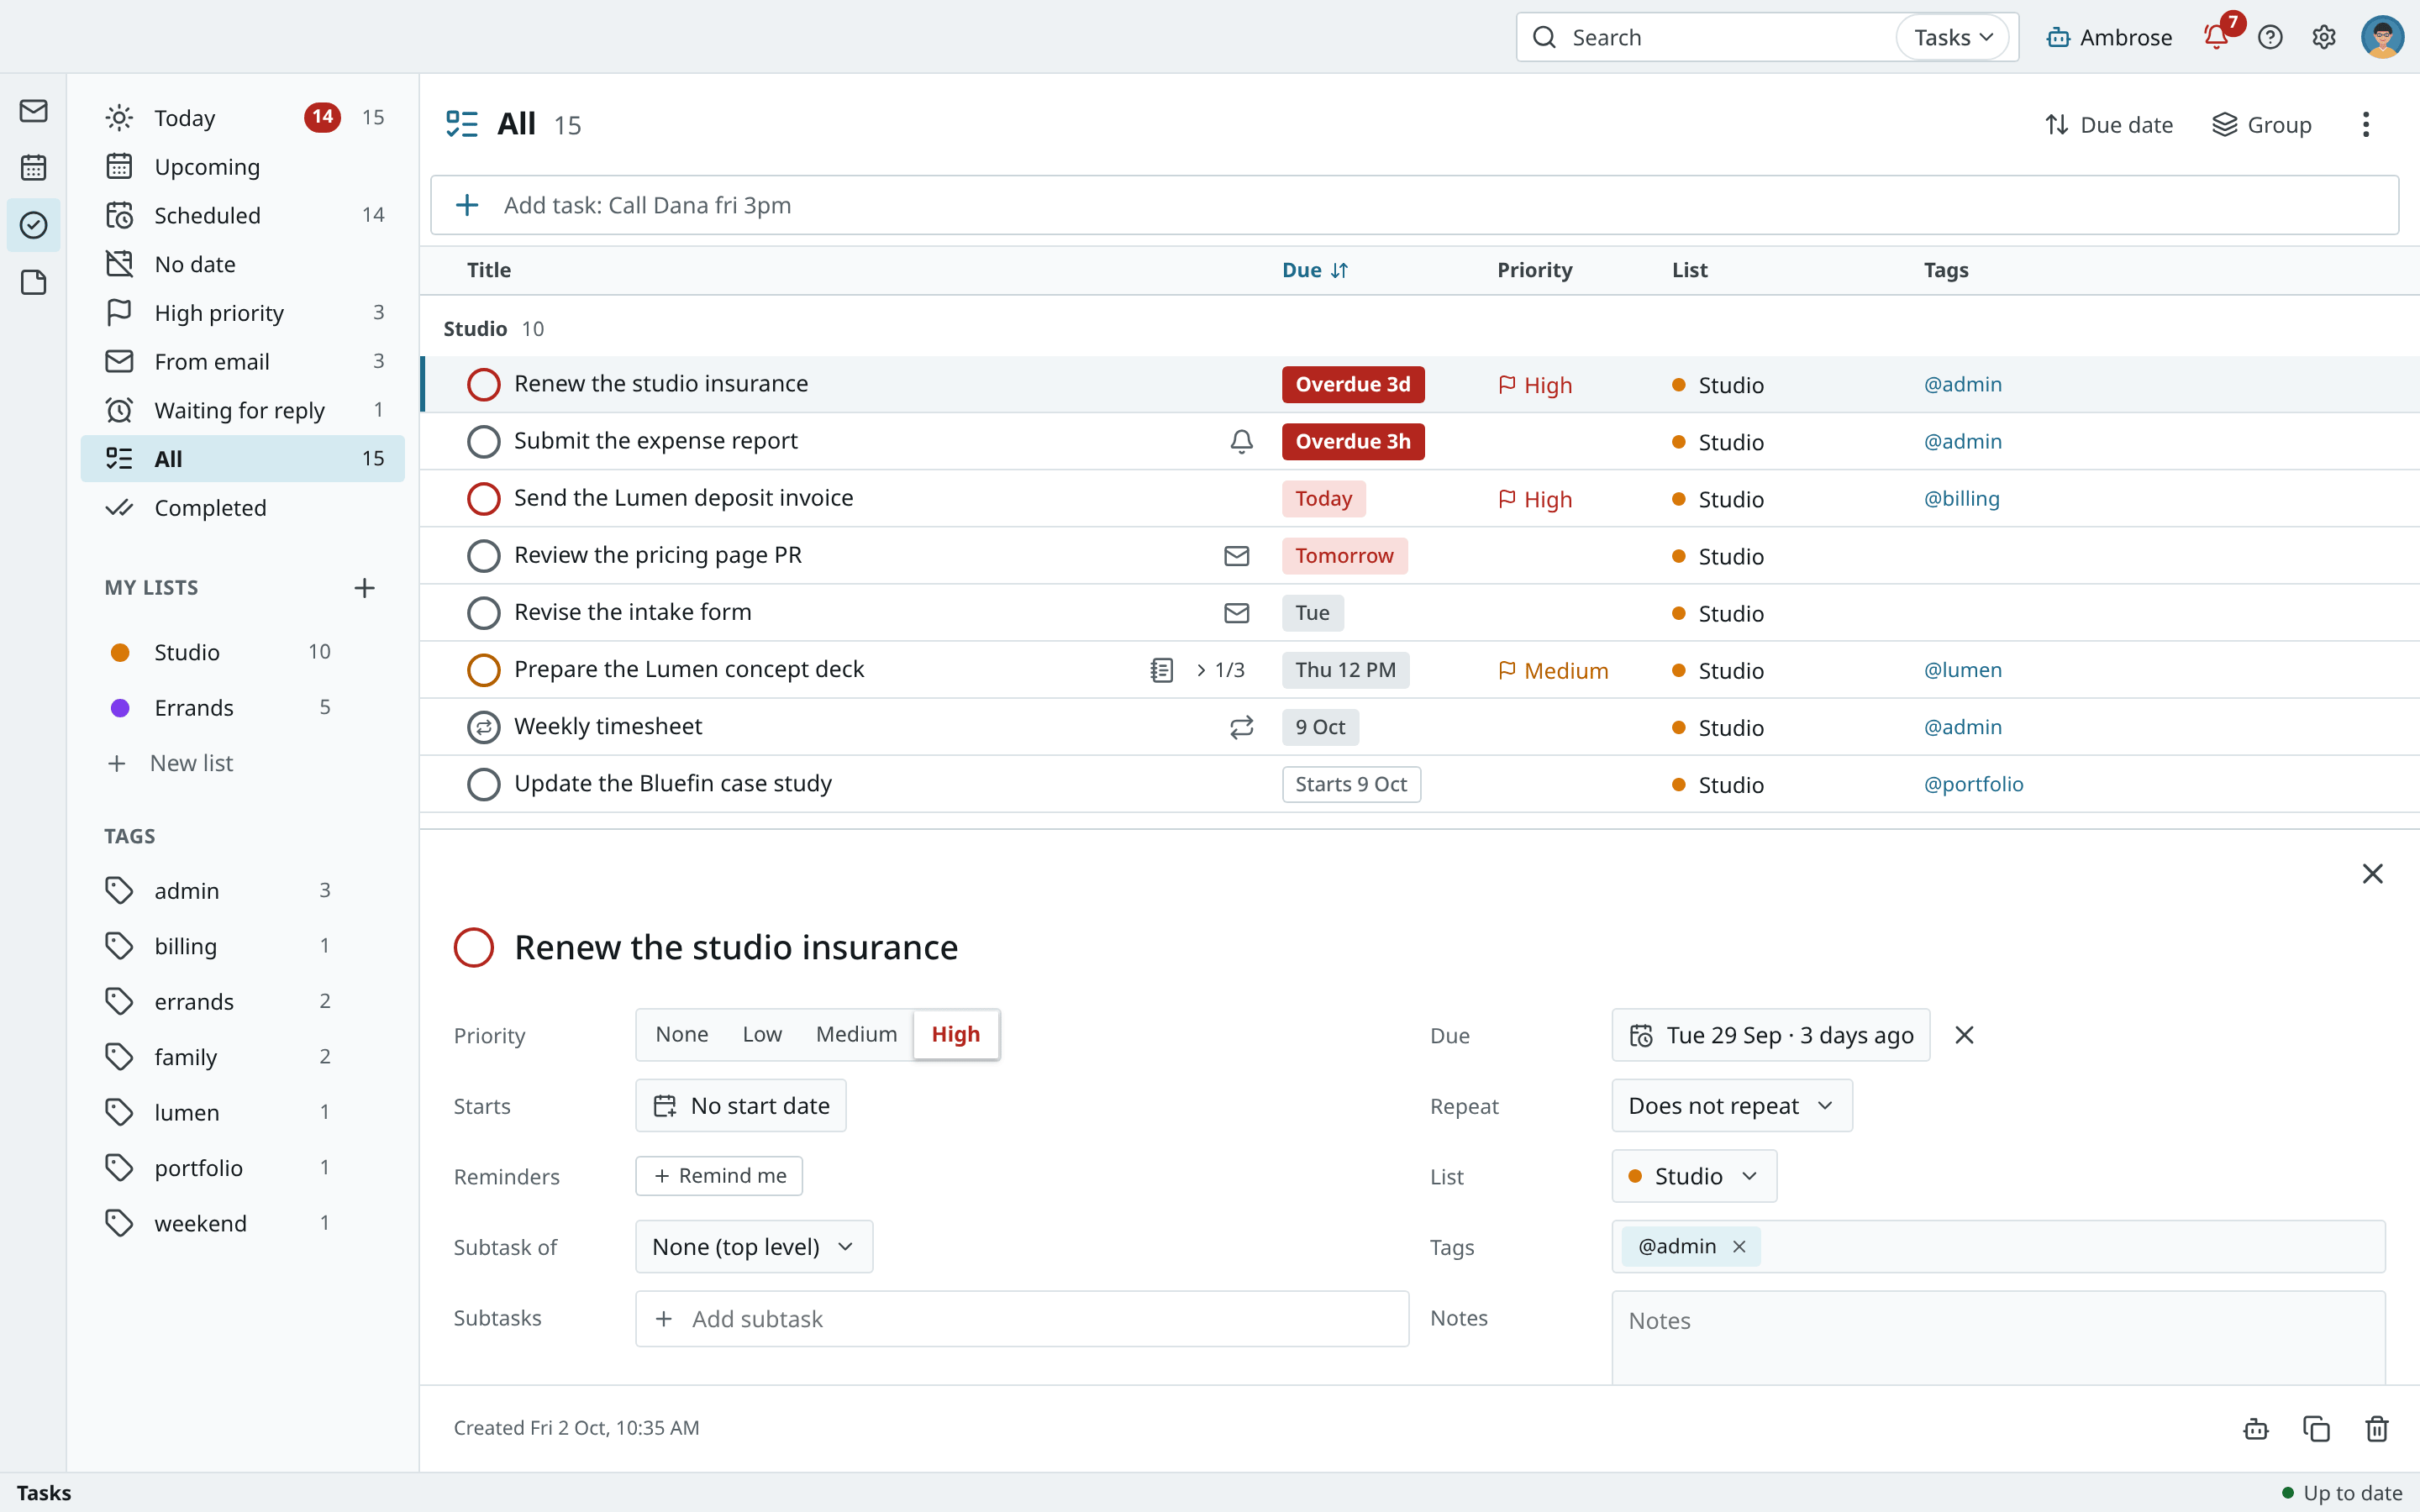2420x1512 pixels.
Task: Go to Waiting for reply view
Action: click(x=243, y=410)
